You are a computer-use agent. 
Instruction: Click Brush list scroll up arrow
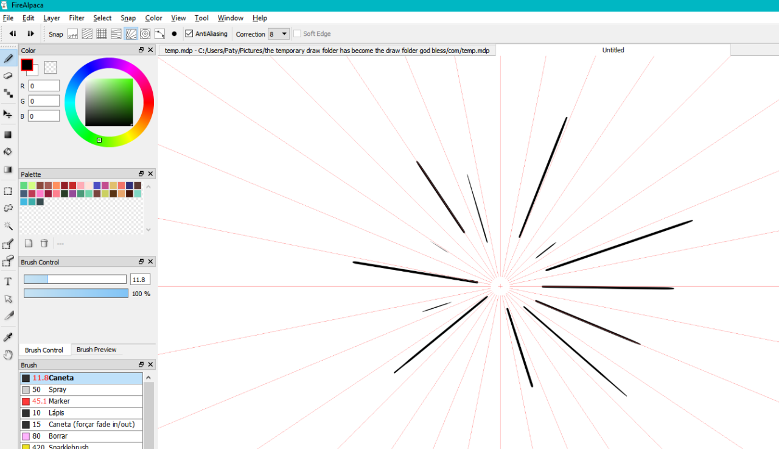pos(148,378)
